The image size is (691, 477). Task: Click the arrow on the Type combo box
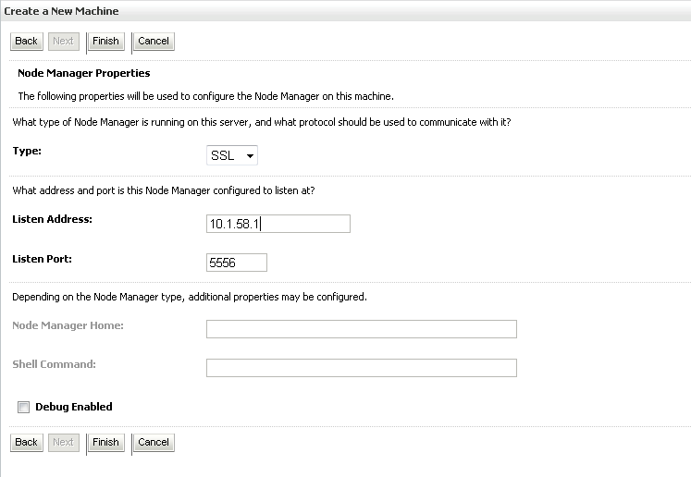250,156
